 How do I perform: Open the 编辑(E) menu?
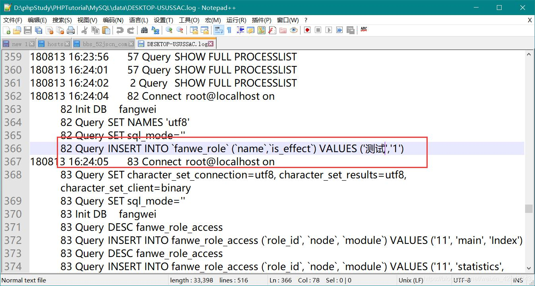(37, 20)
